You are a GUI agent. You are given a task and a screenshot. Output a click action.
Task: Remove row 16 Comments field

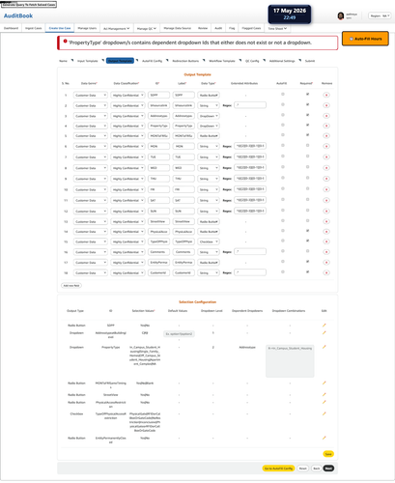point(326,252)
